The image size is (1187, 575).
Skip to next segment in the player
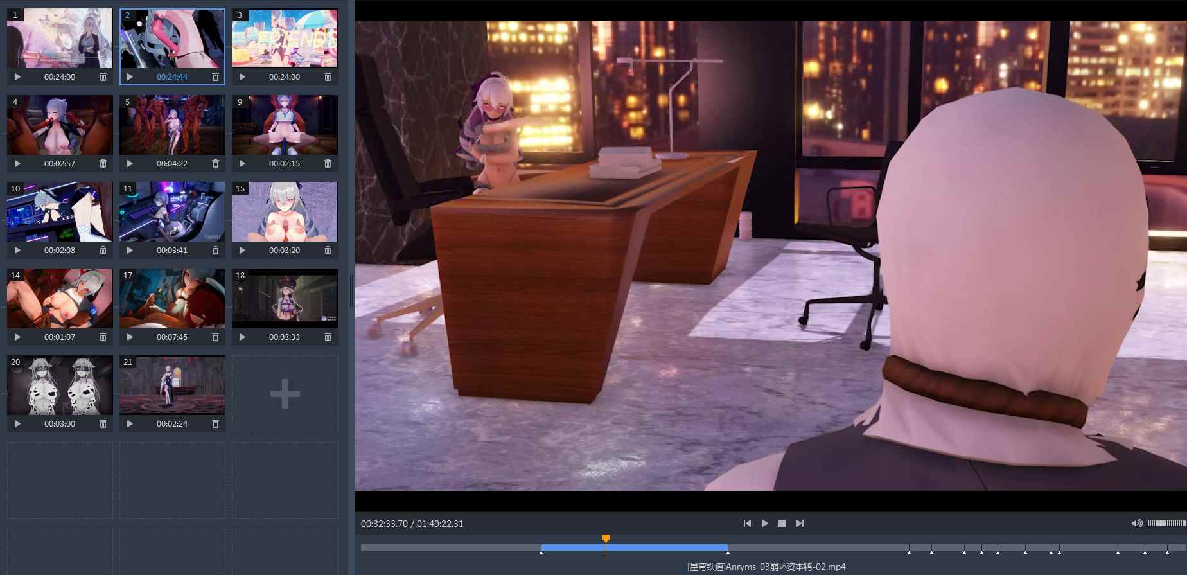800,524
